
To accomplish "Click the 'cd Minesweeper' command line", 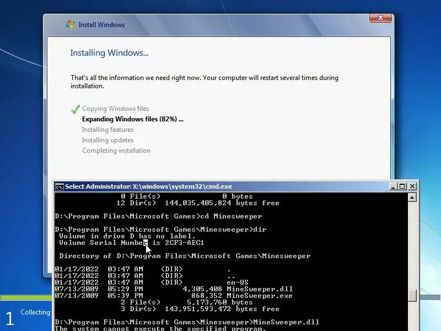I will click(x=158, y=216).
